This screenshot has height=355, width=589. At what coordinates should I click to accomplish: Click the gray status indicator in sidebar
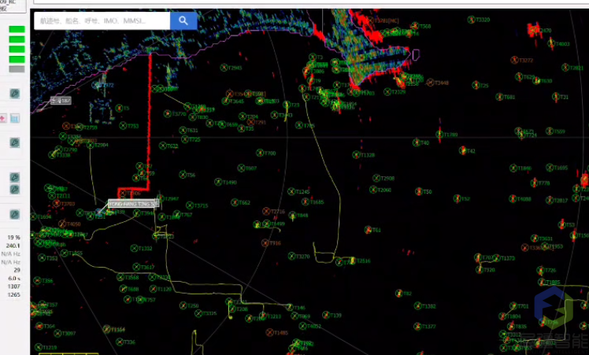point(17,69)
